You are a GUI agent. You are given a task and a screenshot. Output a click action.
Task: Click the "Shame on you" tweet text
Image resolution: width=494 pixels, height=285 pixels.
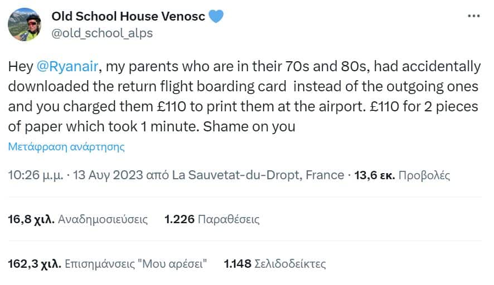click(x=249, y=126)
